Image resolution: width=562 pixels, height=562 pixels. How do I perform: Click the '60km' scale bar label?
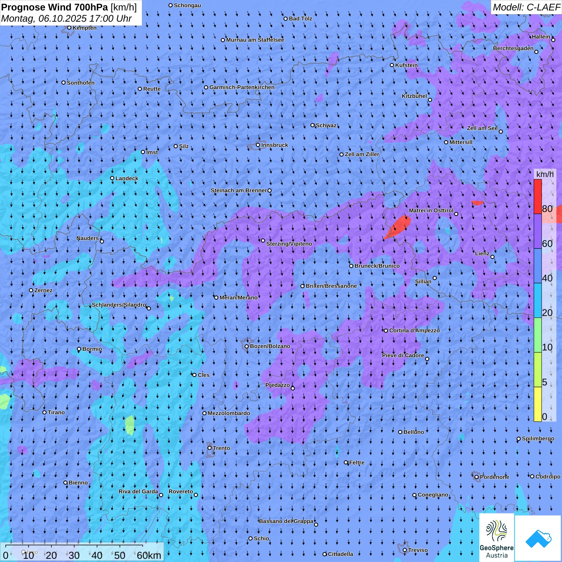(149, 555)
